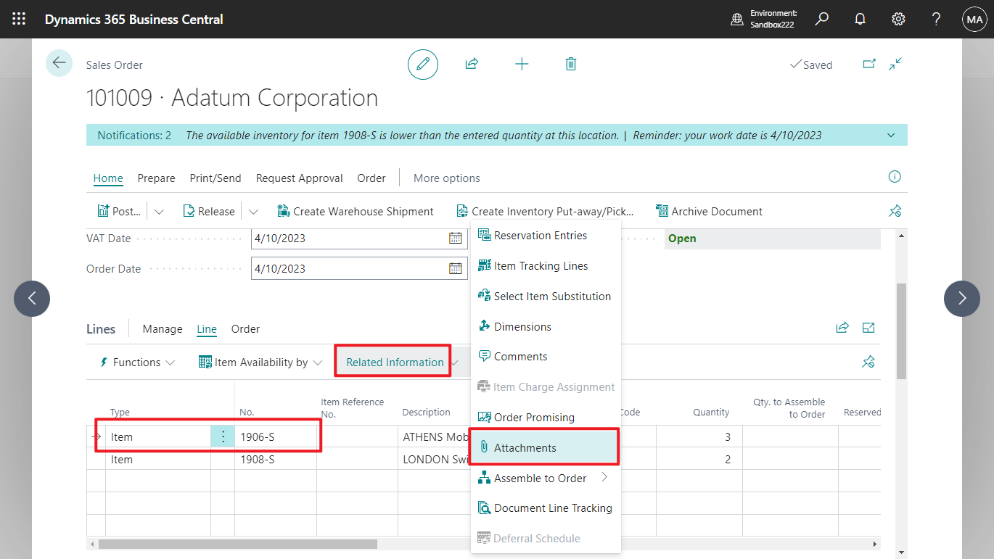Expand the Post action dropdown arrow
The image size is (994, 559).
[159, 210]
